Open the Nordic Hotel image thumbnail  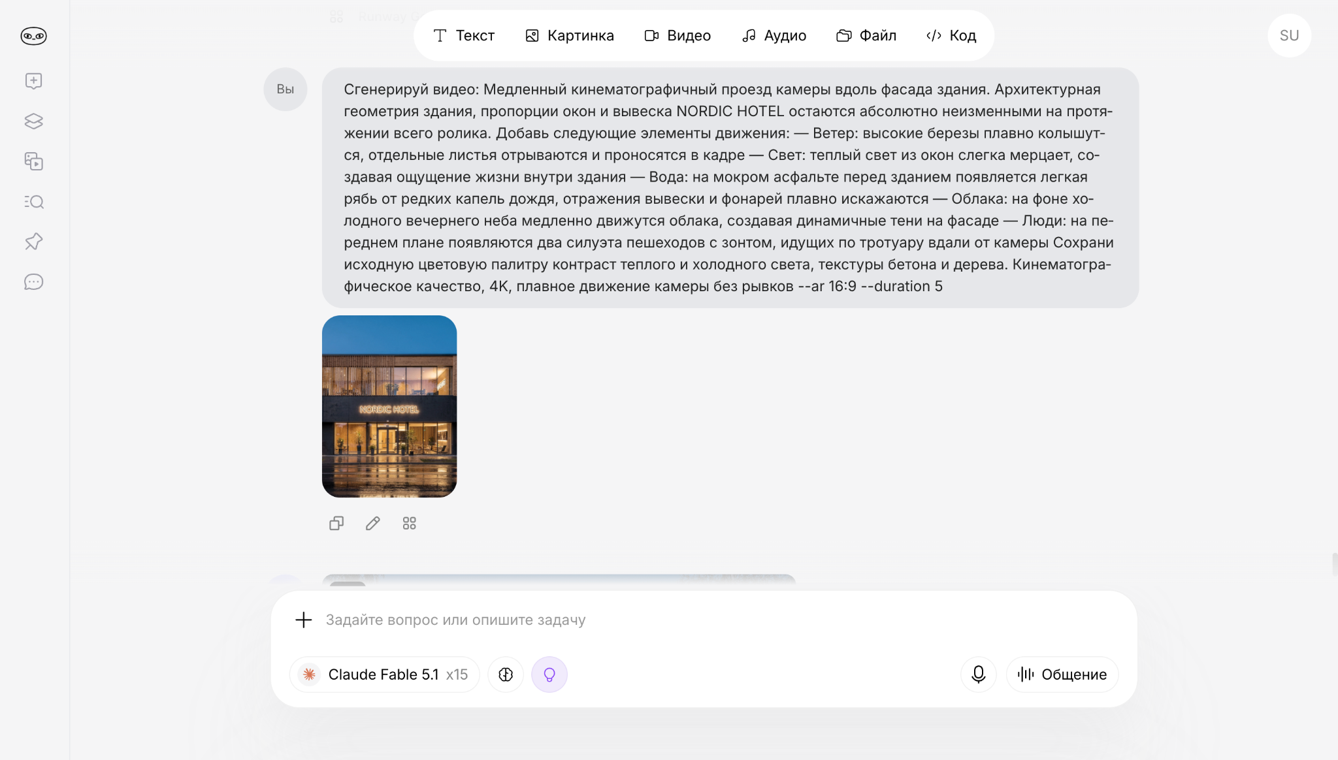[x=389, y=406]
